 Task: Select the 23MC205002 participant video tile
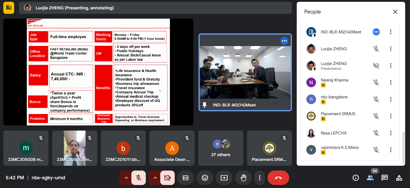tap(75, 148)
